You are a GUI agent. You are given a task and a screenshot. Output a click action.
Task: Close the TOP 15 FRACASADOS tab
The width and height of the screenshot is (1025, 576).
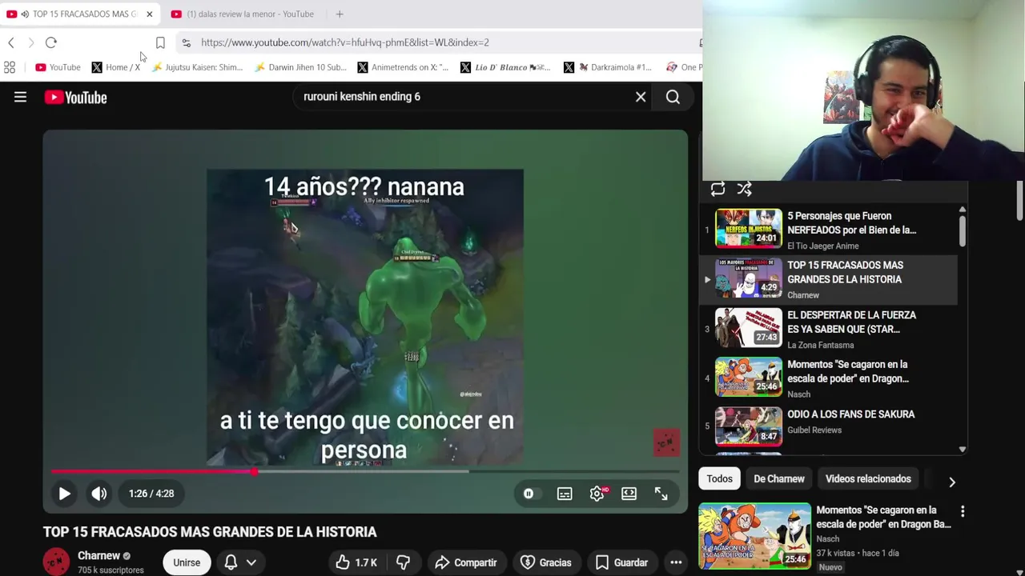point(149,14)
